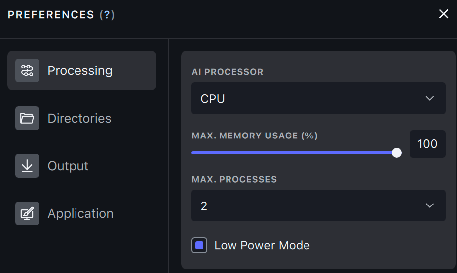
Task: Click the Processing sliders icon
Action: (27, 70)
